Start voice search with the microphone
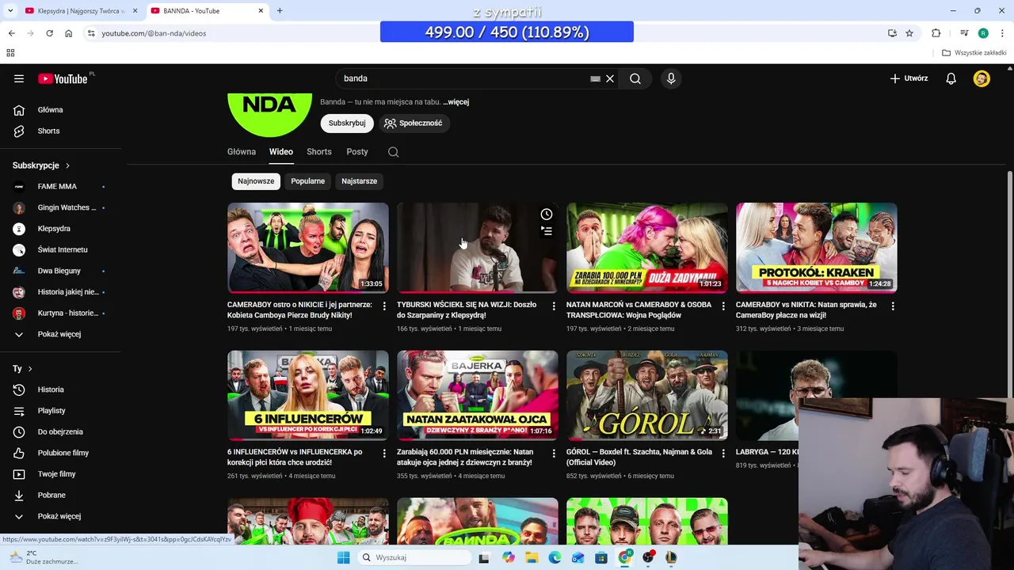 click(x=671, y=78)
